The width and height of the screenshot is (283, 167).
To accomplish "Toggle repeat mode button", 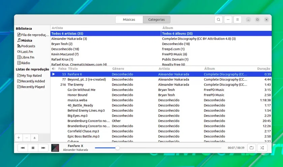I will coord(251,148).
